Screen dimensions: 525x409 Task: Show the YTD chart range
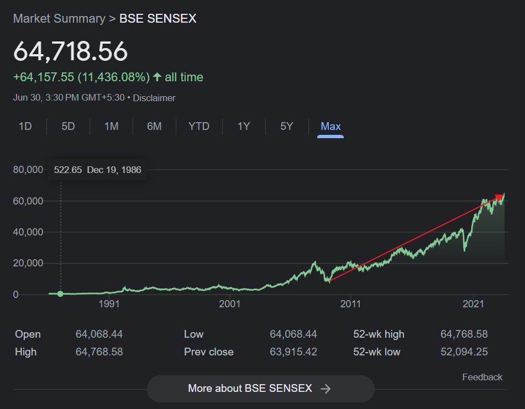tap(199, 126)
